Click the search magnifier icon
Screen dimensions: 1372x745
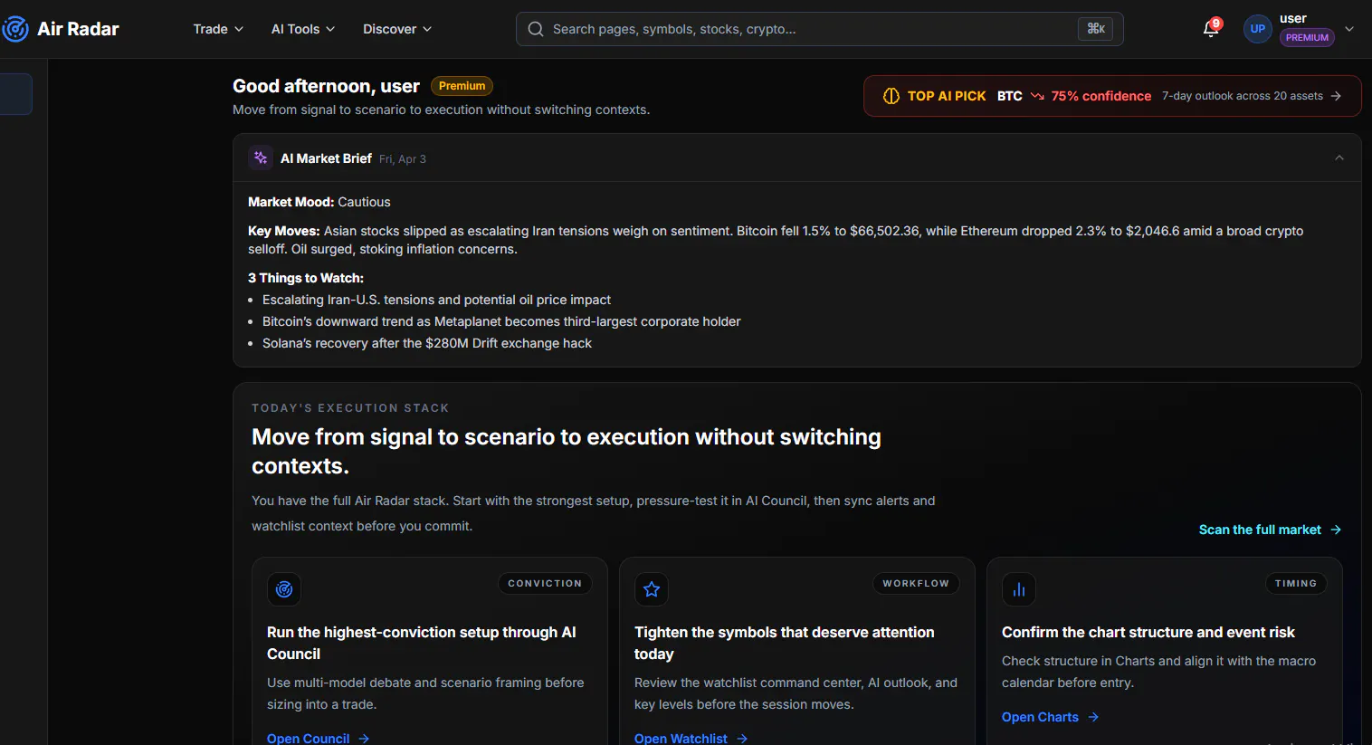tap(536, 29)
